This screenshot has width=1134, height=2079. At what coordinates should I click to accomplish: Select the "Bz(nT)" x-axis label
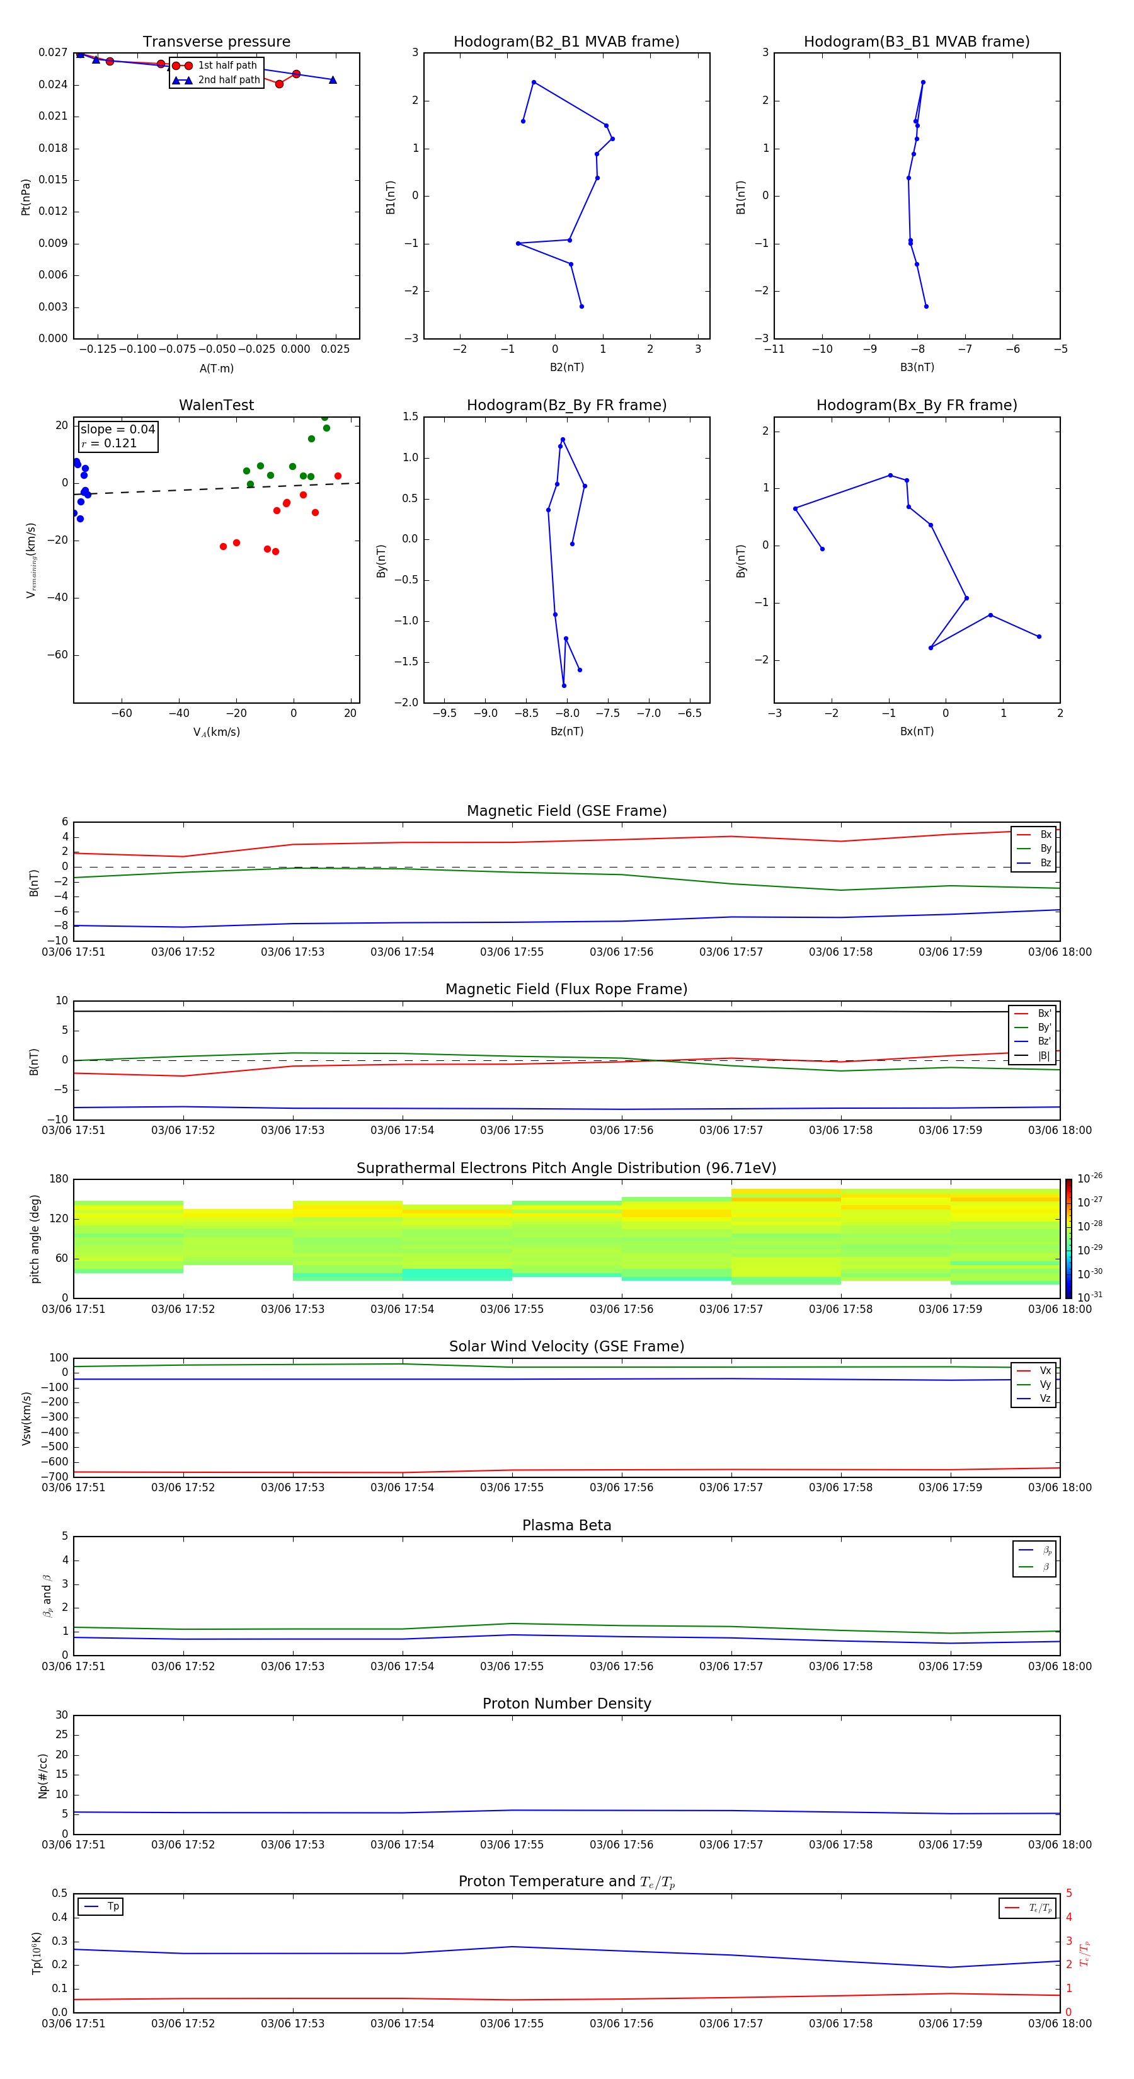coord(566,731)
